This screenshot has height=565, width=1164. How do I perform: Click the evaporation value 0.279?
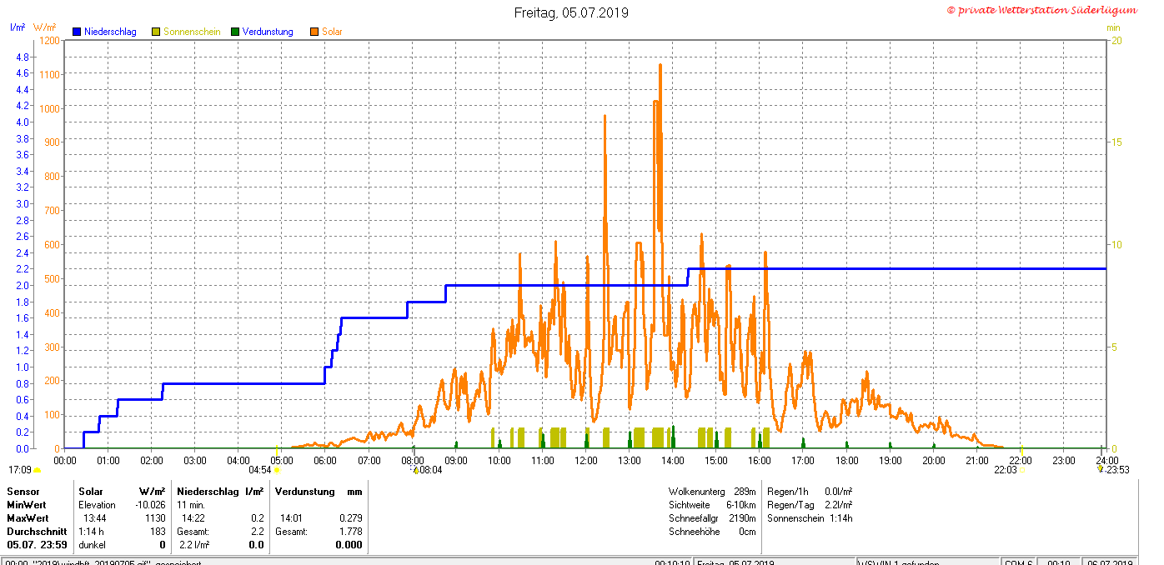tap(351, 518)
